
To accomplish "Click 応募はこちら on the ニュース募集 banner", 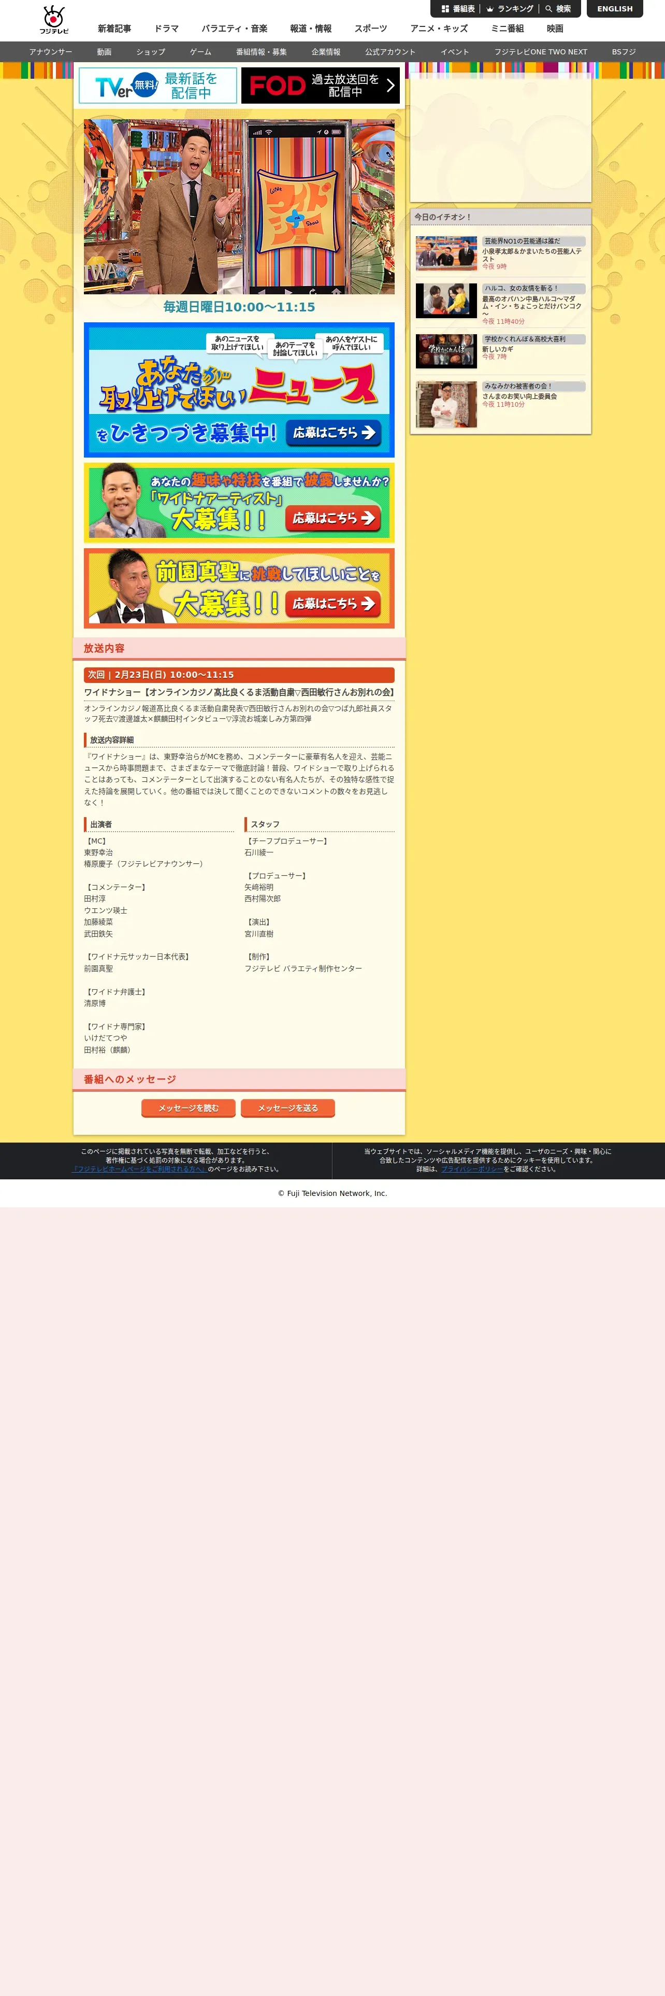I will [x=333, y=432].
